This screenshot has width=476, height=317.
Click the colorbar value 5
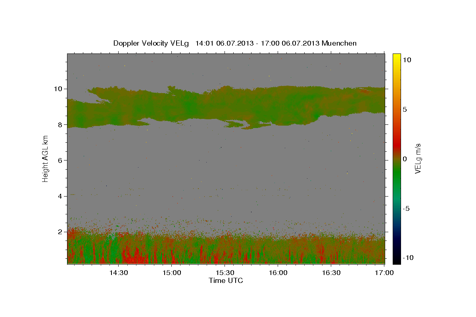coord(405,109)
